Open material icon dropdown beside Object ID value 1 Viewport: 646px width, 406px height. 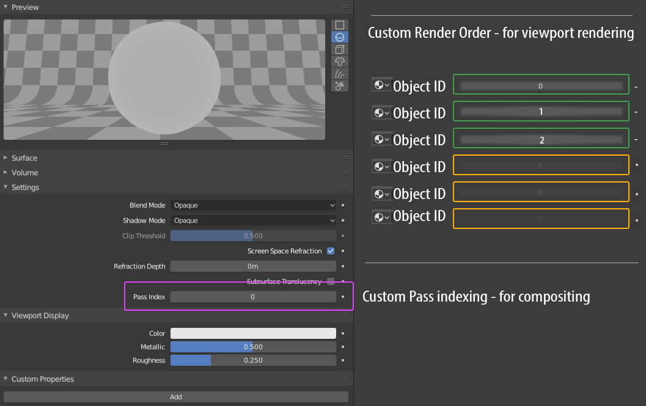(x=382, y=112)
